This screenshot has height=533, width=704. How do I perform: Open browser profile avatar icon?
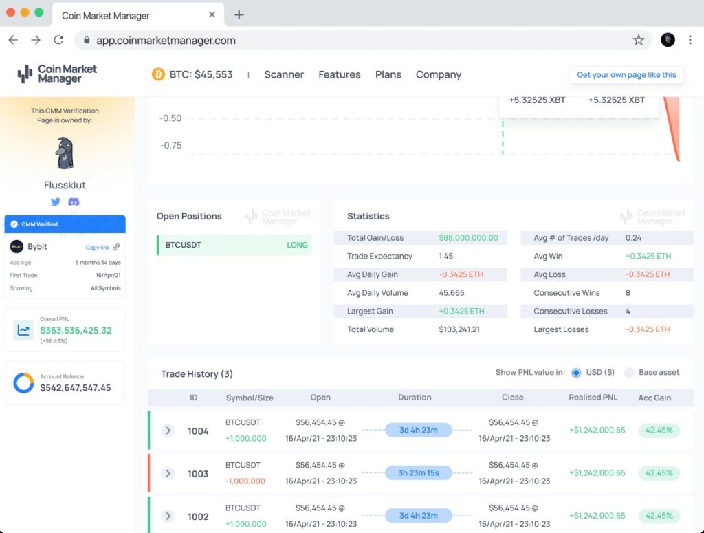click(668, 40)
